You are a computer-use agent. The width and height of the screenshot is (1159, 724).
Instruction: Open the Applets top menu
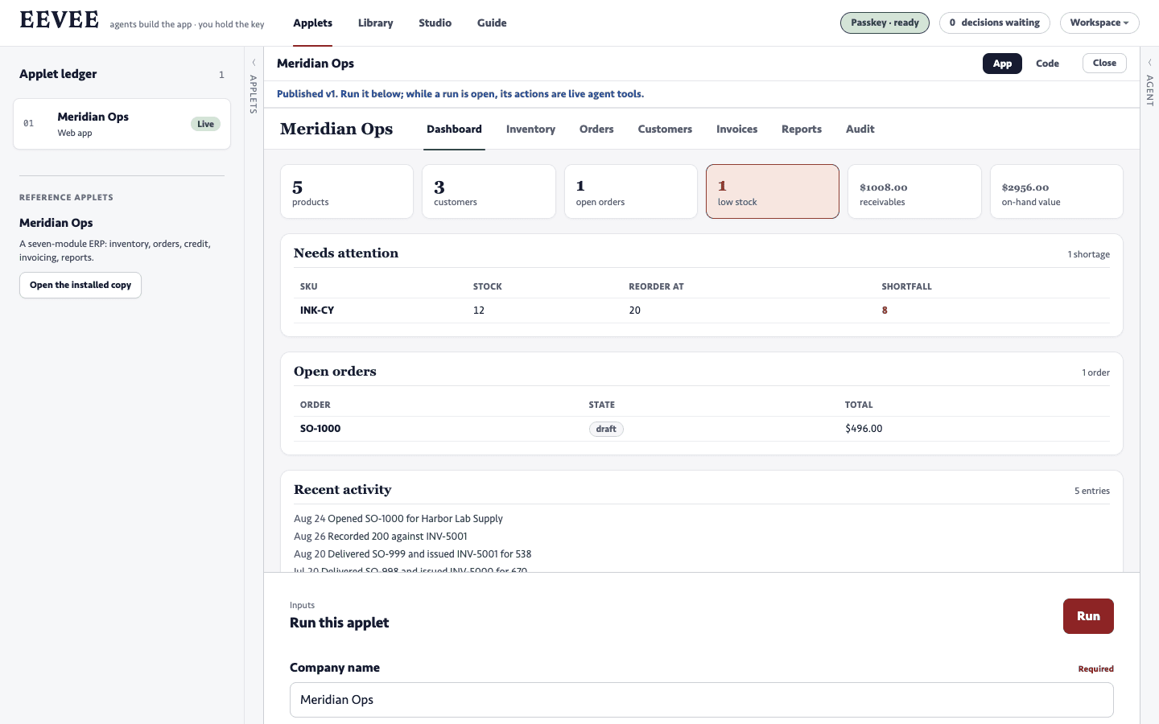pyautogui.click(x=312, y=23)
